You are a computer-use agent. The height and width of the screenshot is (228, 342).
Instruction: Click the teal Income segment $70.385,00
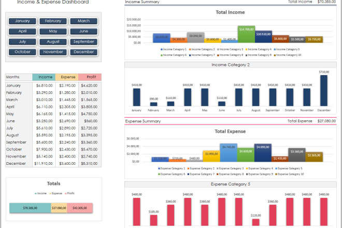point(30,208)
